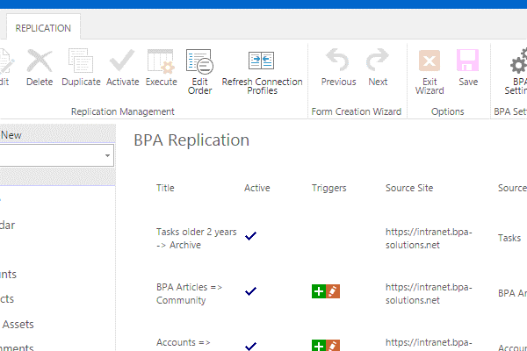Click the Form Creation Wizard group label
527x351 pixels.
357,111
